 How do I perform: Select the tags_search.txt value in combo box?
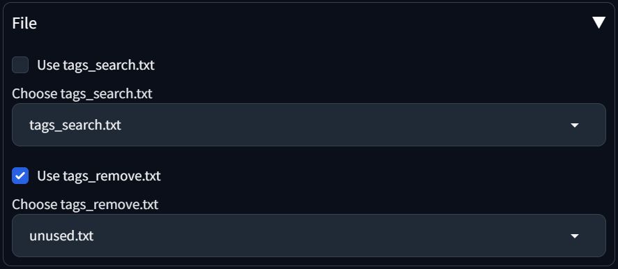point(75,125)
